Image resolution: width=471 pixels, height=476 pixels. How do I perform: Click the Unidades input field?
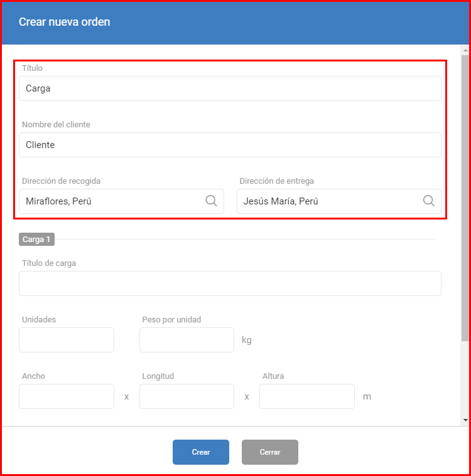coord(67,340)
